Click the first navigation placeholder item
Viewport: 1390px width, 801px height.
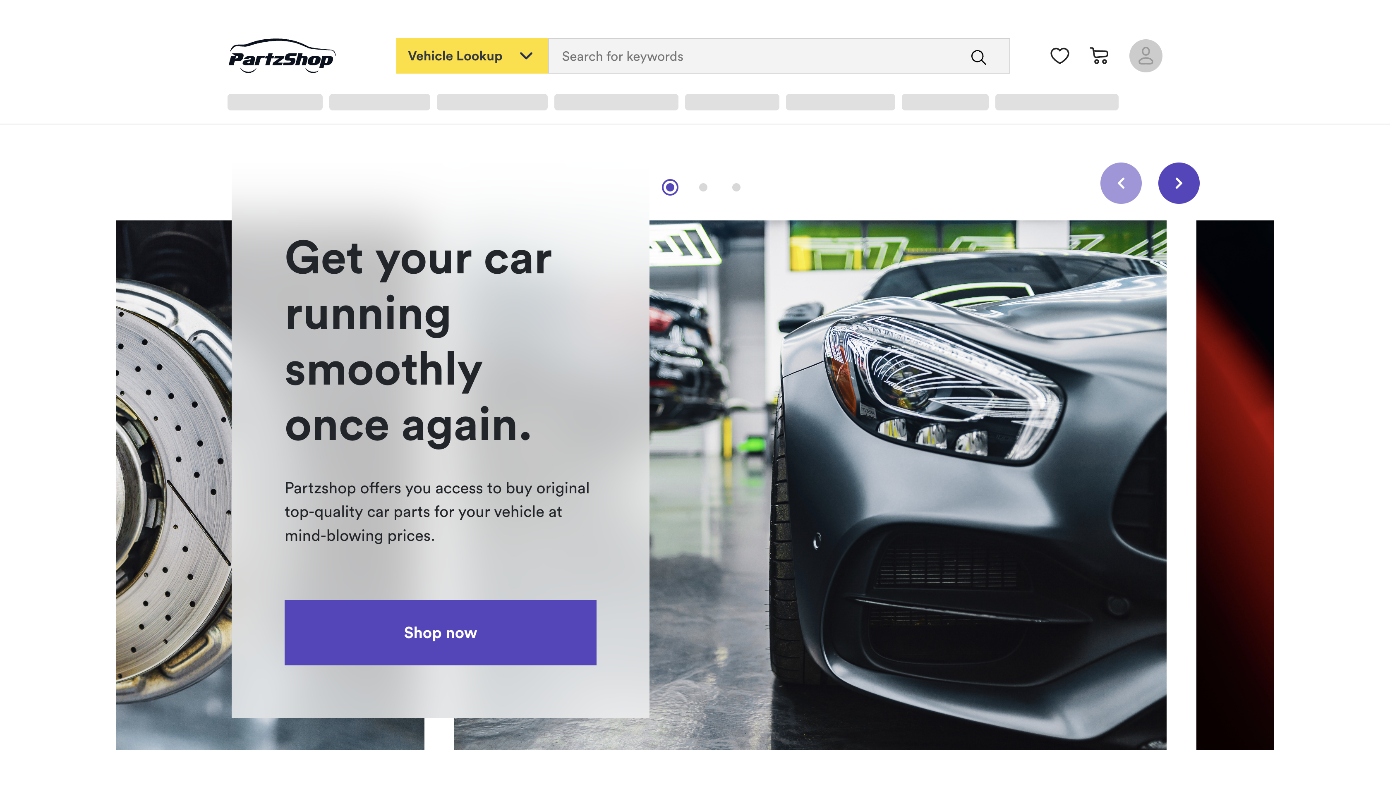pyautogui.click(x=275, y=102)
